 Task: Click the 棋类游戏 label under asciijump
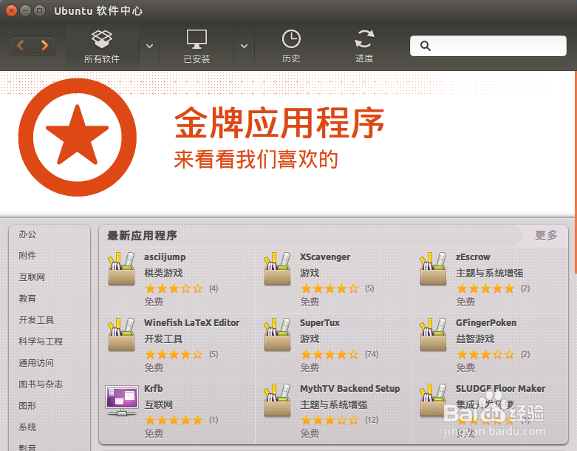163,273
